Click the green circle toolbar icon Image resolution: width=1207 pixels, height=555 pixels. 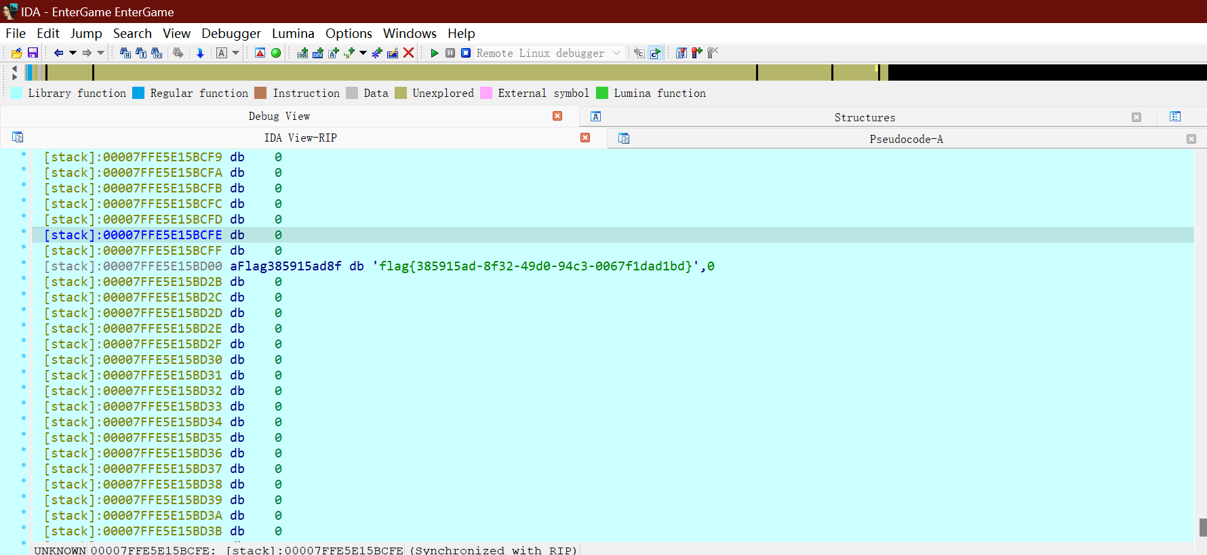[x=276, y=53]
